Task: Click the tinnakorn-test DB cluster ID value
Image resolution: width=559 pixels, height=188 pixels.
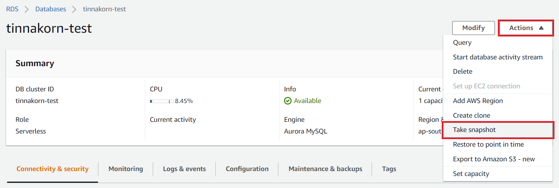Action: tap(37, 101)
